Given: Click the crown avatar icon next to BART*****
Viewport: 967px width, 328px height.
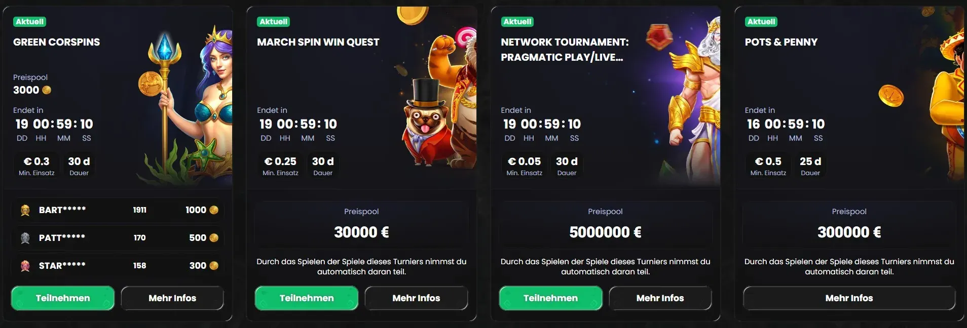Looking at the screenshot, I should pos(25,210).
